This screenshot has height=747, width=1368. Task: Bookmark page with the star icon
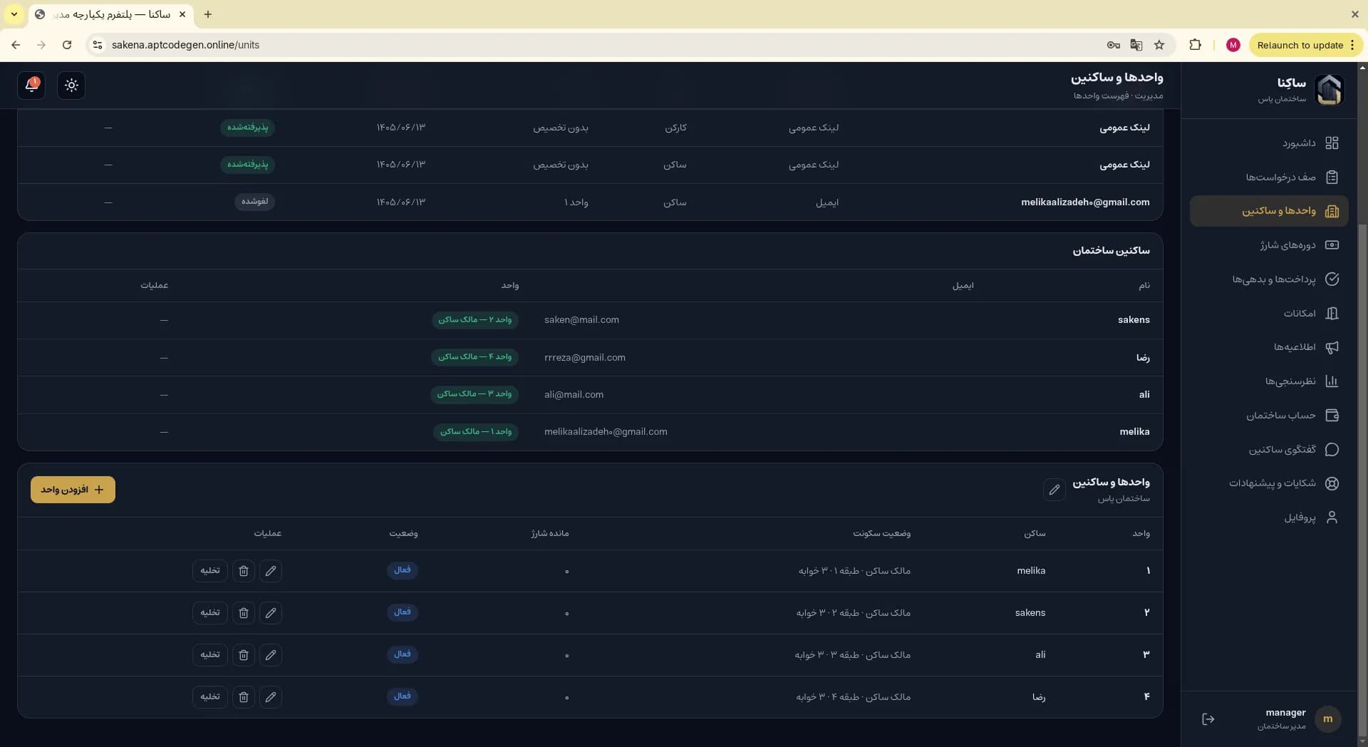click(x=1159, y=45)
